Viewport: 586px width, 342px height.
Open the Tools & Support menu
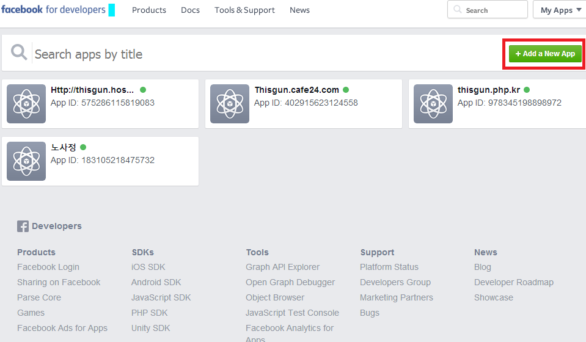pyautogui.click(x=244, y=10)
